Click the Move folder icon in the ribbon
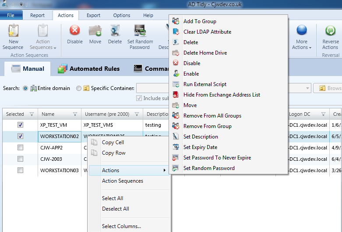Image resolution: width=342 pixels, height=232 pixels. 95,31
